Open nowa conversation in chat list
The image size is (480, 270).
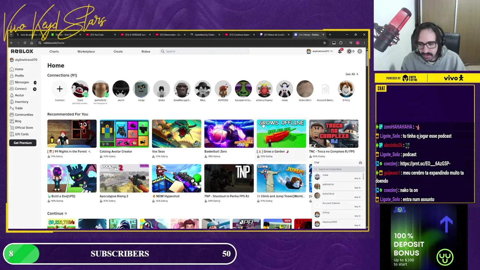point(337,177)
